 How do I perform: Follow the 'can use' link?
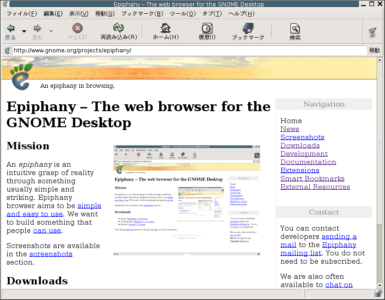click(47, 231)
